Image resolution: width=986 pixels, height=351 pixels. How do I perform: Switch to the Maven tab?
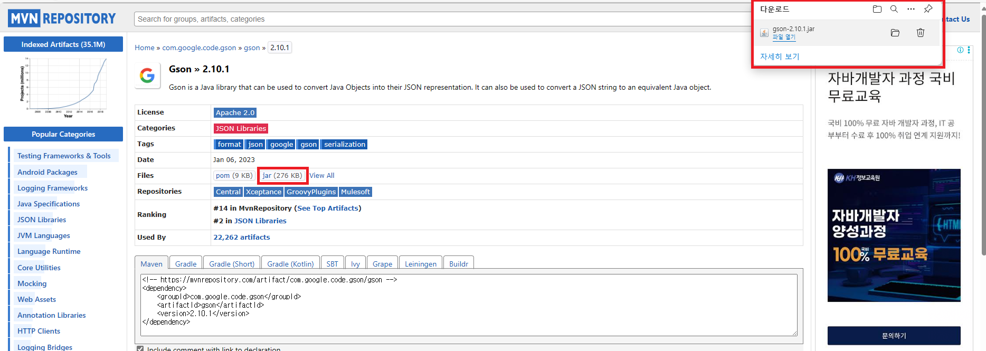pos(151,264)
